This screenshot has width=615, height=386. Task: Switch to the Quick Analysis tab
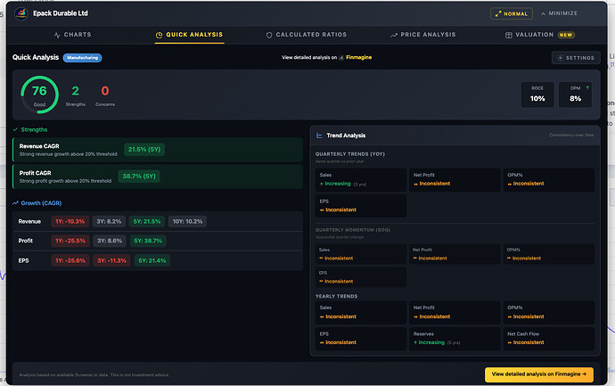click(x=189, y=35)
